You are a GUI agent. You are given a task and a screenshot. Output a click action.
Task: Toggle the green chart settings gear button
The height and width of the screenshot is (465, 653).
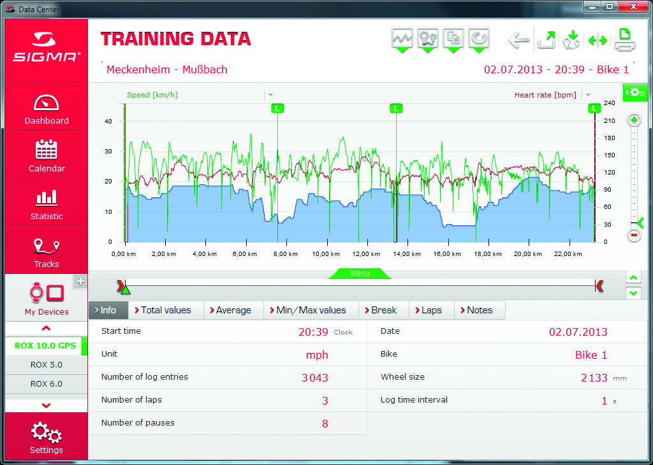point(635,92)
